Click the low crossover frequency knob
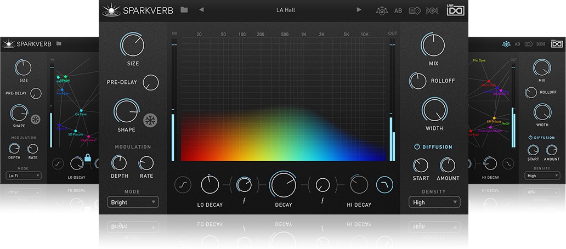 coord(244,185)
